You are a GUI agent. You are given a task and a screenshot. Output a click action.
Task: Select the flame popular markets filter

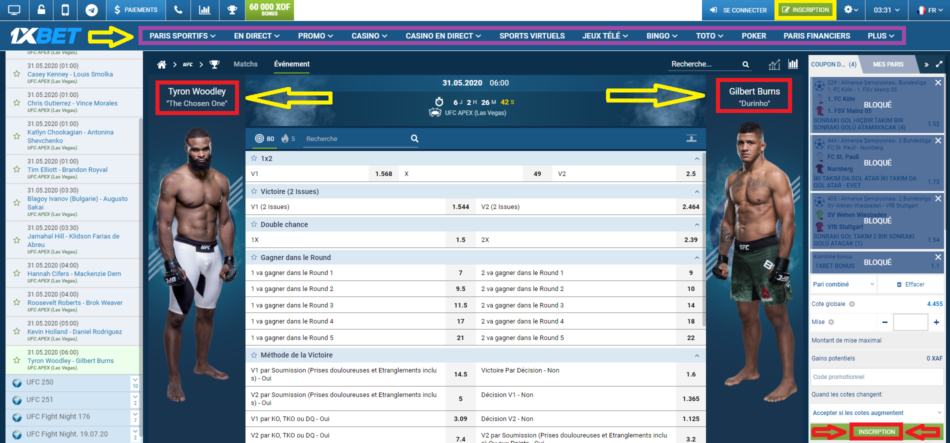288,138
